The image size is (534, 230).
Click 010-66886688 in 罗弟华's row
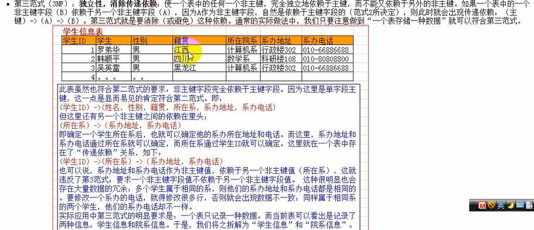pyautogui.click(x=327, y=50)
